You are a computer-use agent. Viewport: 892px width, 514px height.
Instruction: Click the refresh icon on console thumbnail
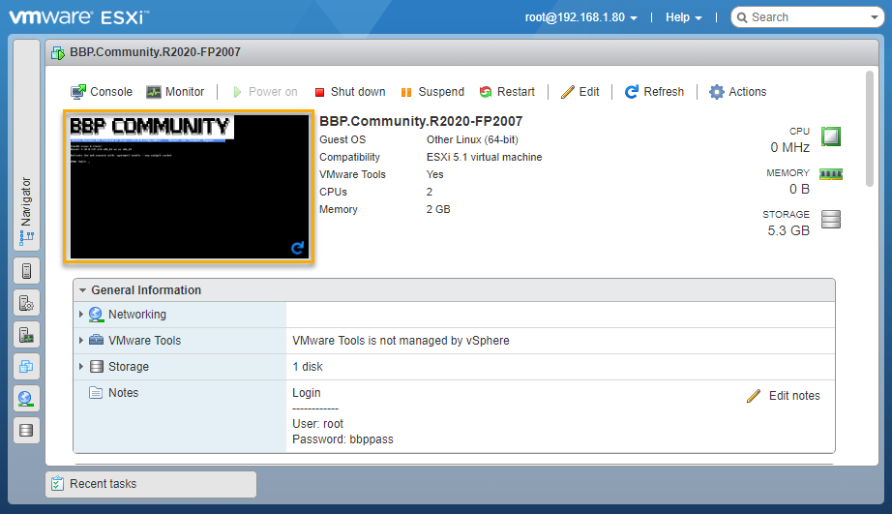pyautogui.click(x=297, y=248)
